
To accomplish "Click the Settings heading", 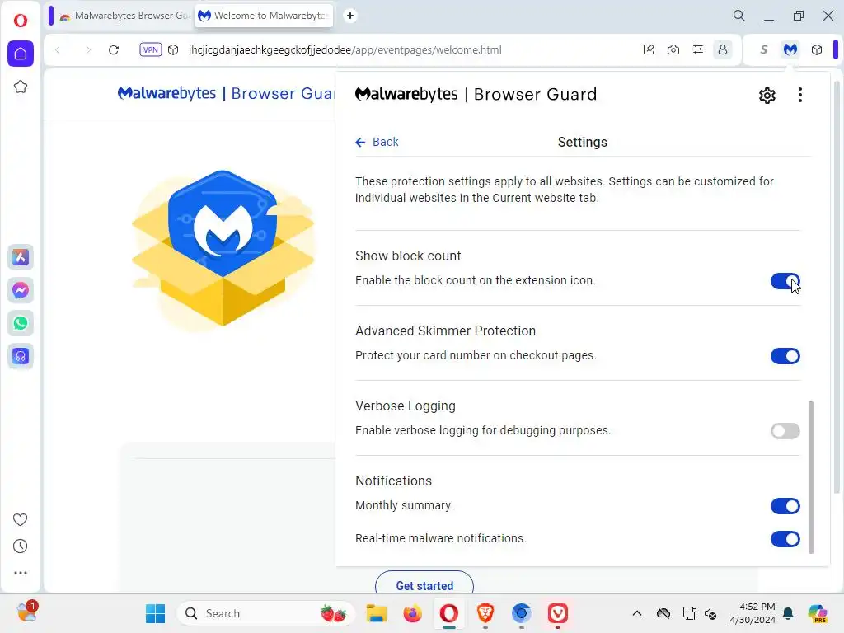I will (x=583, y=142).
